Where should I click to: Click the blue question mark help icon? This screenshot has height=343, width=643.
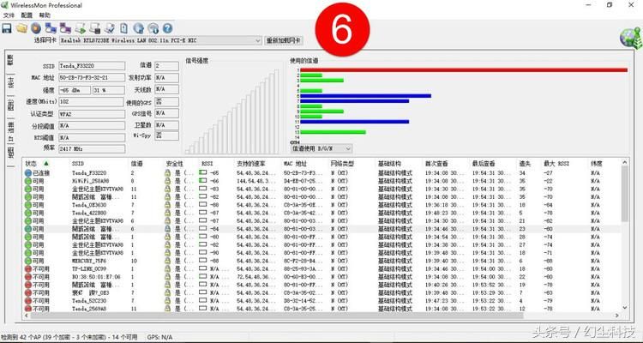(x=167, y=28)
